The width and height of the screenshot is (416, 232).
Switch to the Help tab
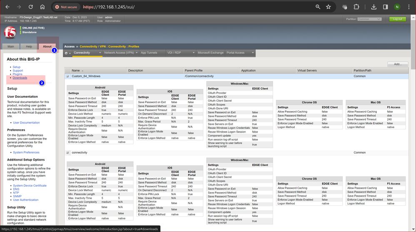29,47
